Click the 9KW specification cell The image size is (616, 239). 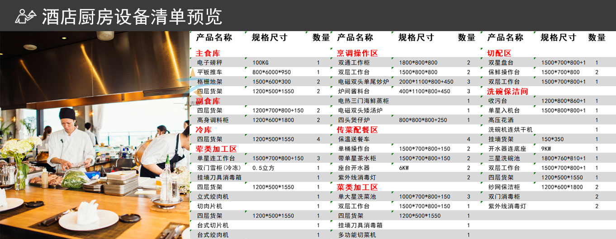(x=548, y=149)
